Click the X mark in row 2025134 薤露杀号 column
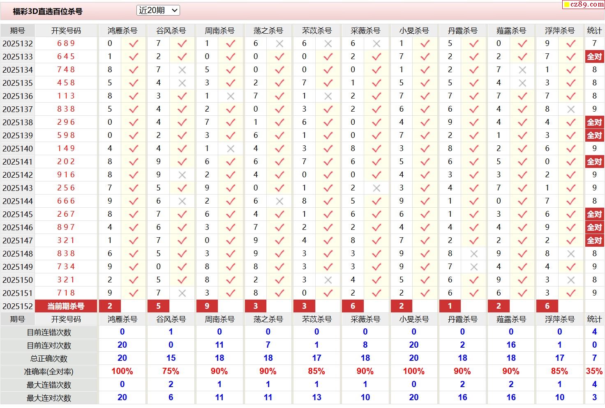The height and width of the screenshot is (408, 605). pyautogui.click(x=522, y=70)
